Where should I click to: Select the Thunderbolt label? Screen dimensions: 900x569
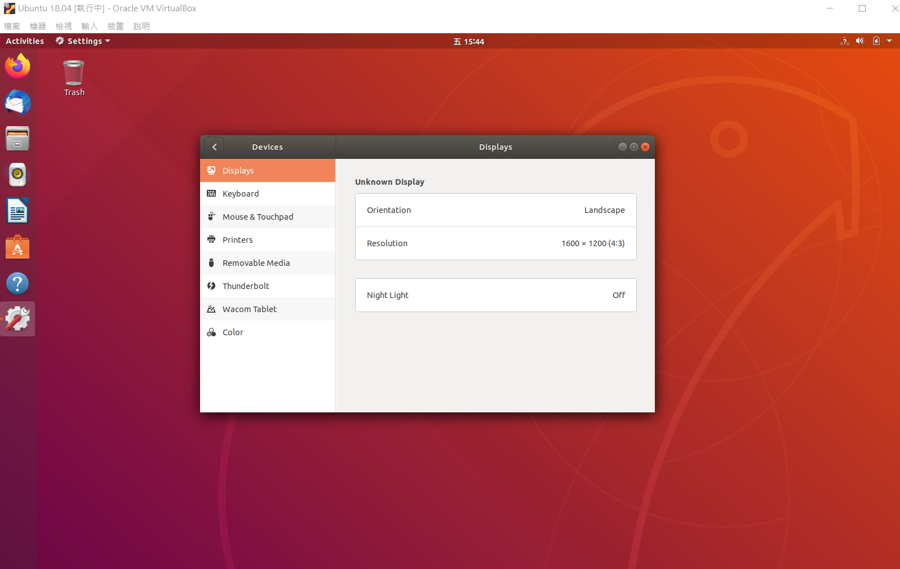click(x=246, y=286)
